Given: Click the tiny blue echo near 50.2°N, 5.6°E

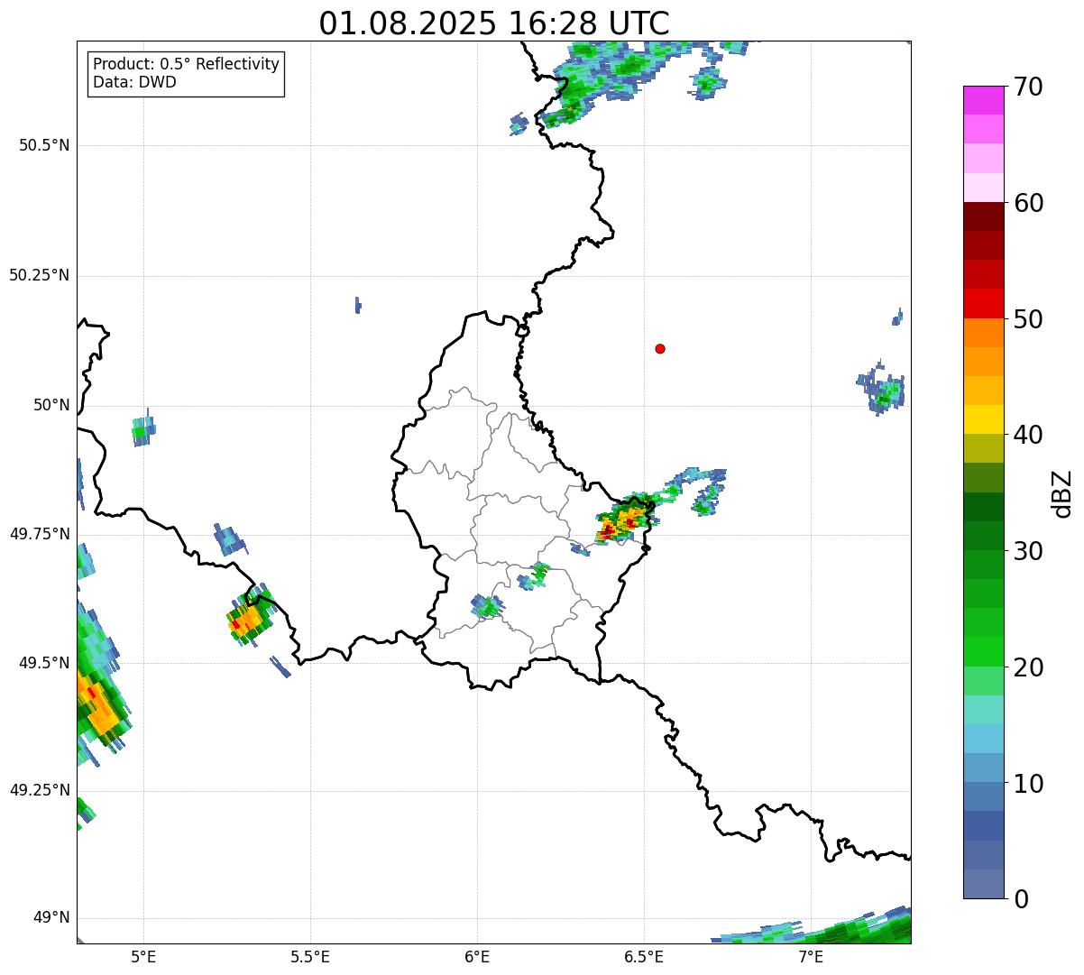Looking at the screenshot, I should (x=358, y=306).
